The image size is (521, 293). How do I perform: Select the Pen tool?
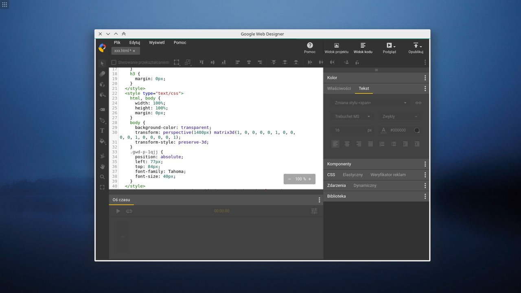pyautogui.click(x=102, y=120)
